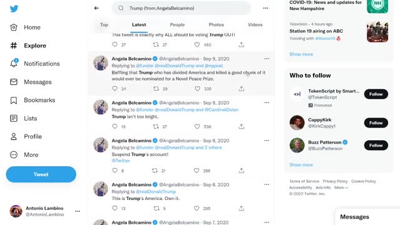Like the Nobel Peace Prize tweet
400x225 pixels.
[197, 89]
